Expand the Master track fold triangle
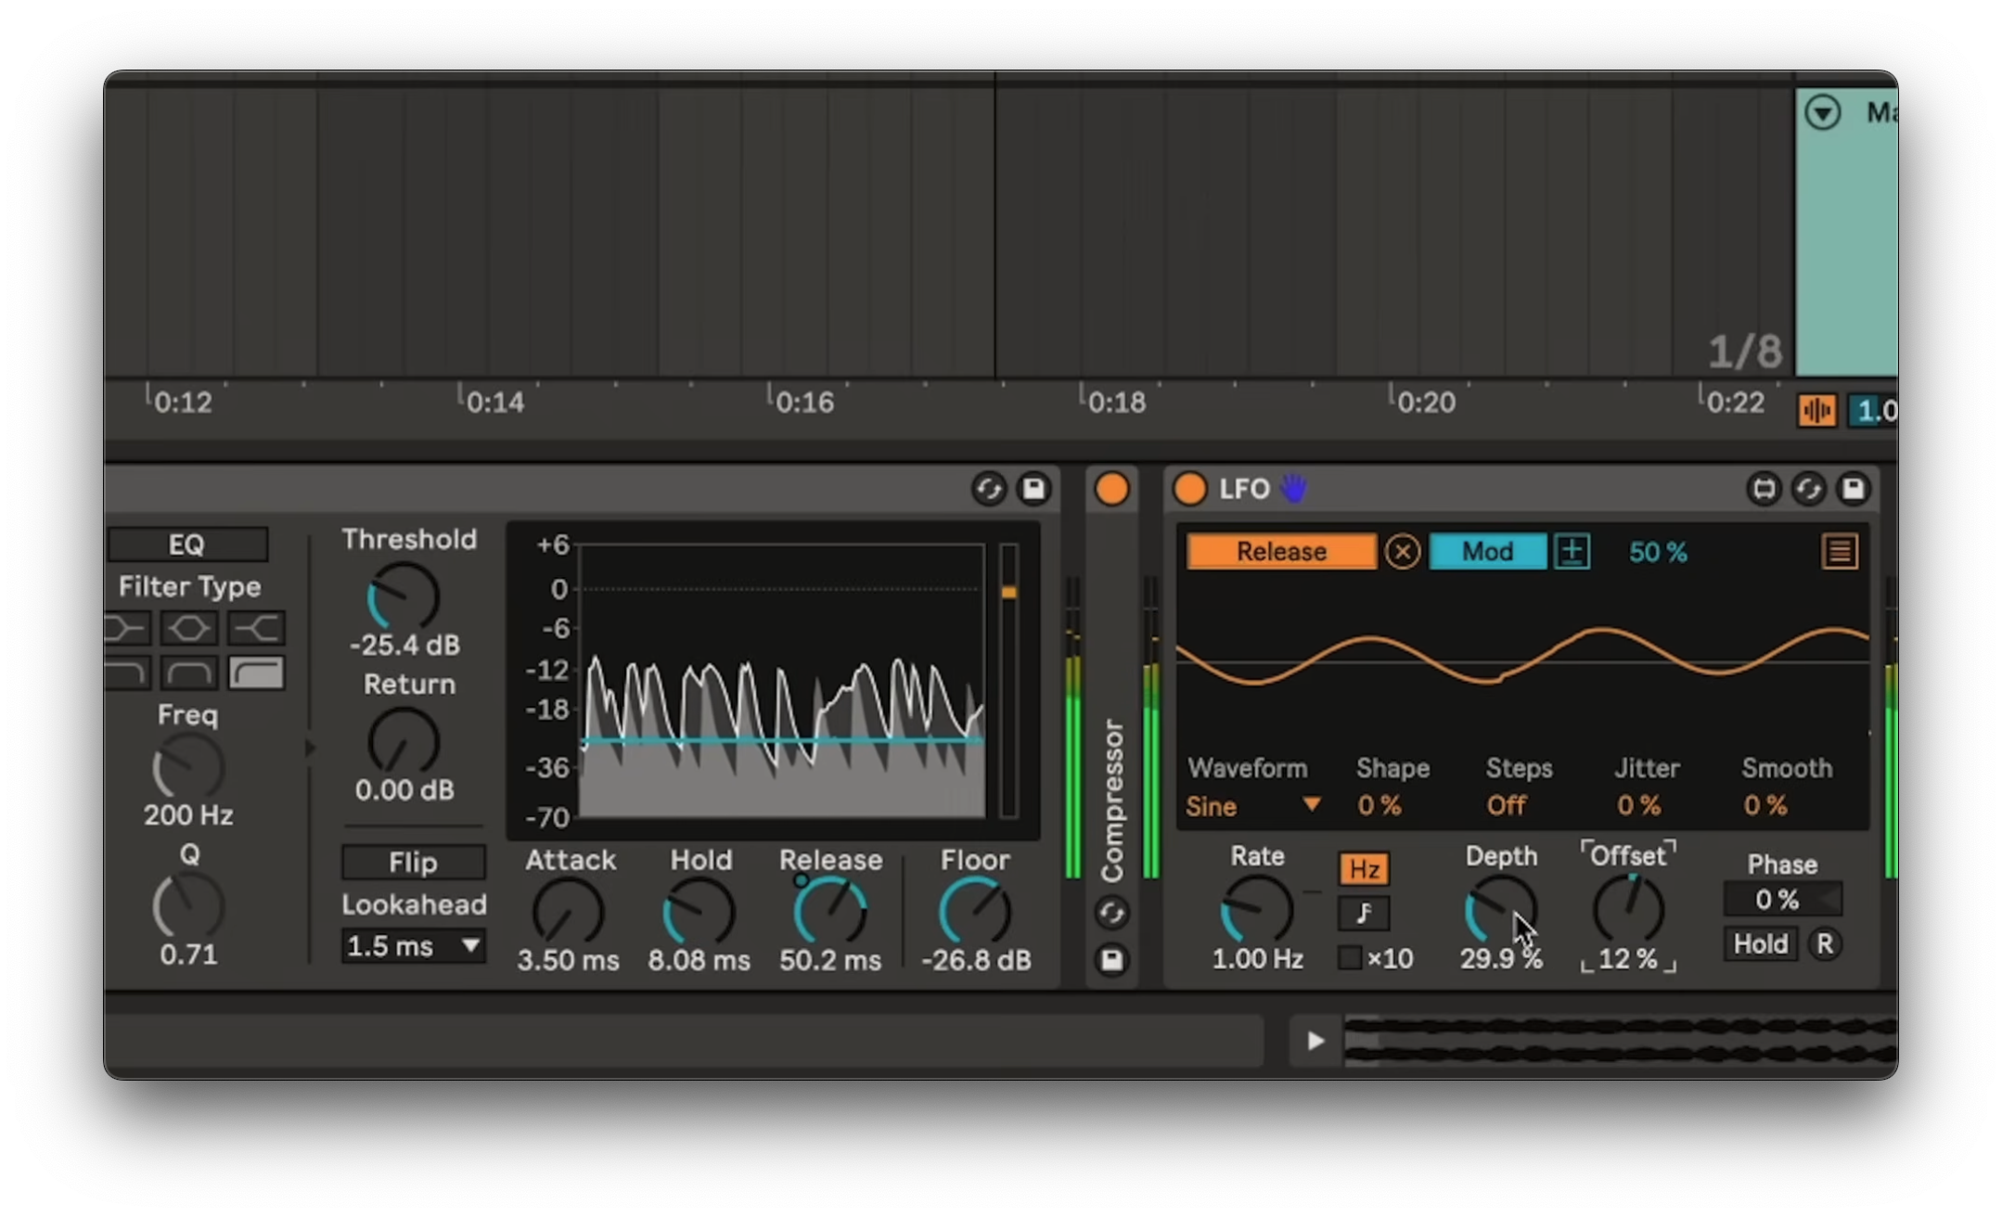 (x=1822, y=113)
